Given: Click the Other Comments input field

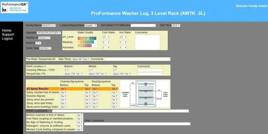Looking at the screenshot, I should point(137,124).
